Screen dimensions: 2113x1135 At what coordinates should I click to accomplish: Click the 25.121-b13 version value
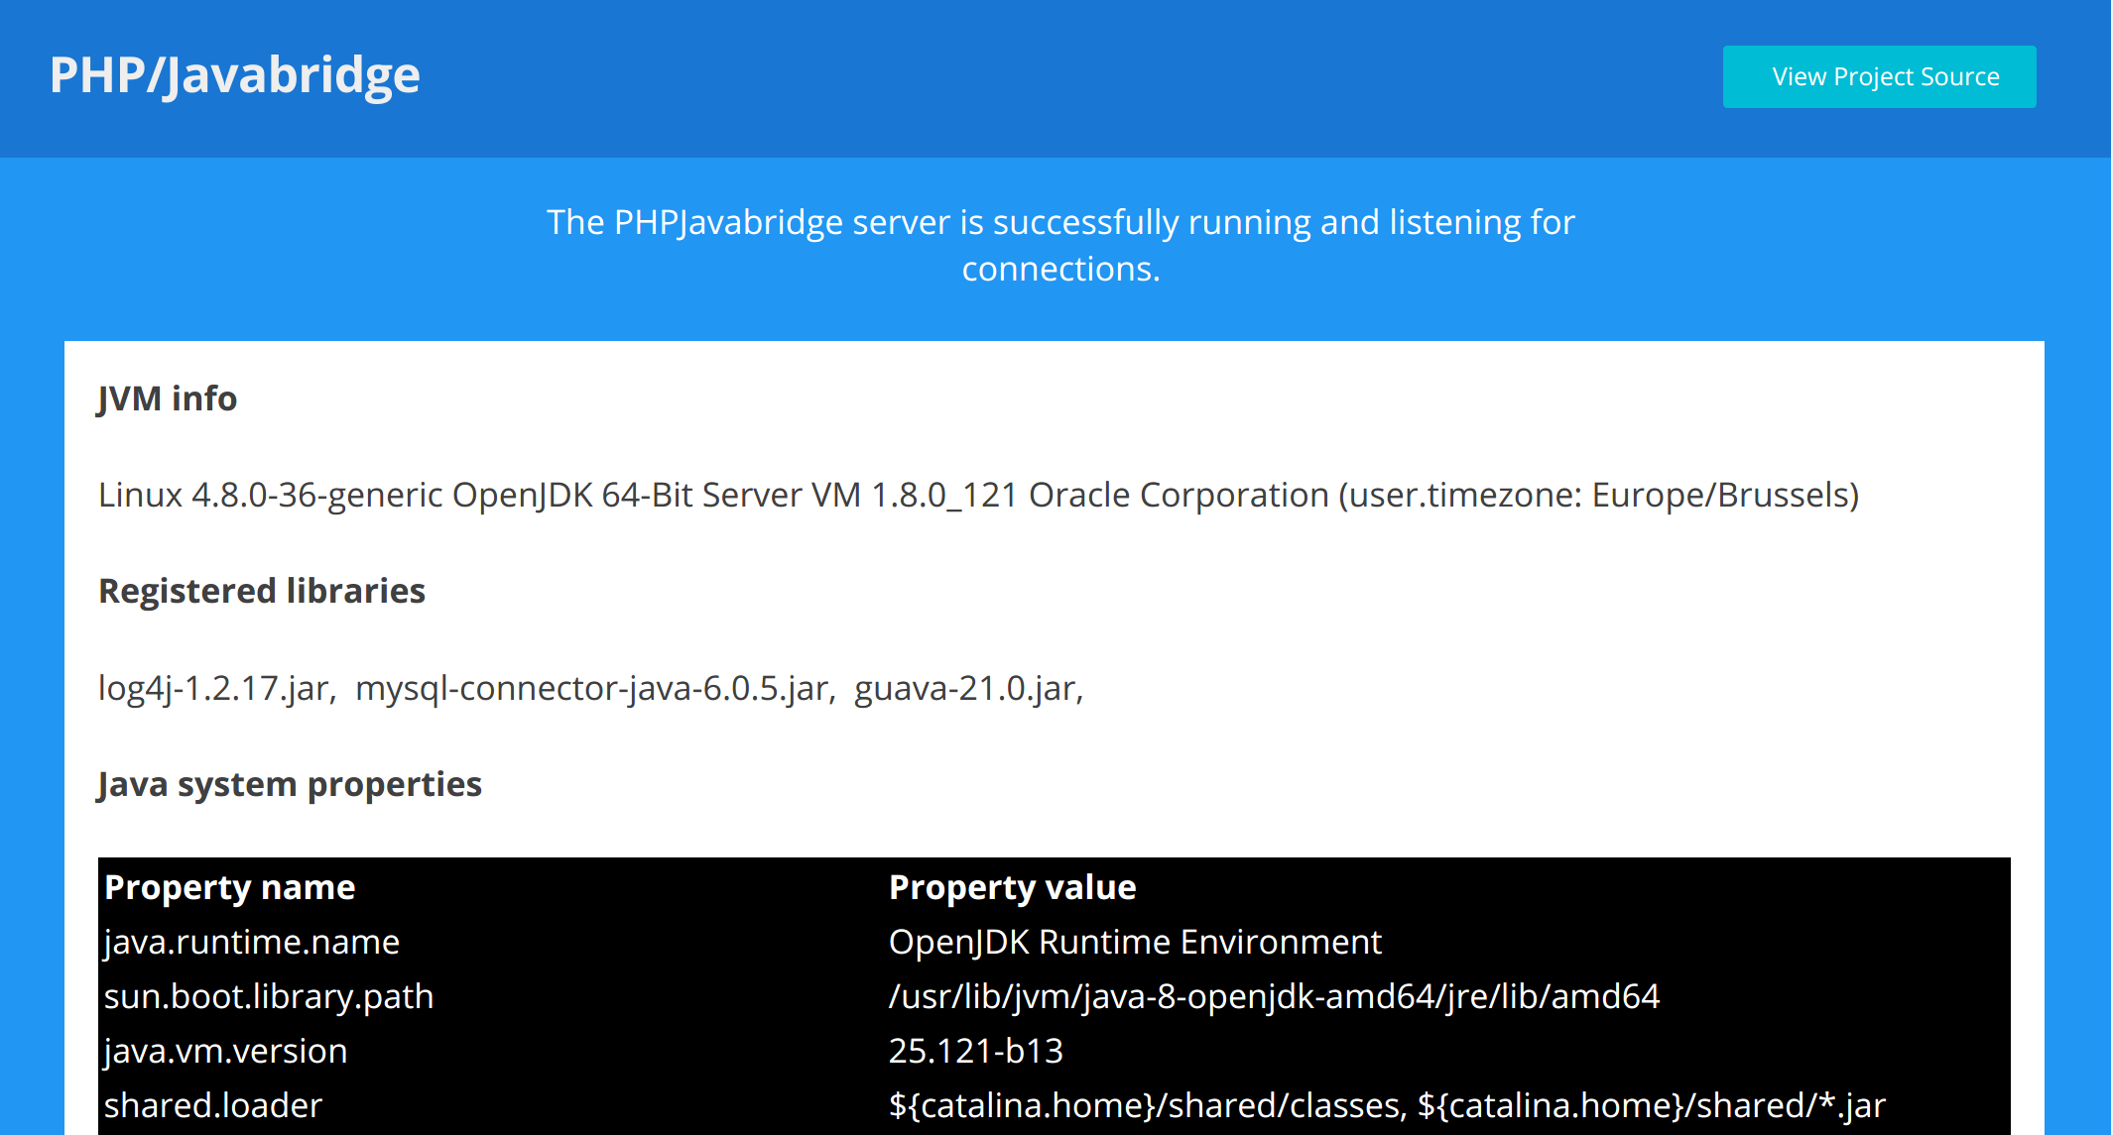[x=975, y=1051]
